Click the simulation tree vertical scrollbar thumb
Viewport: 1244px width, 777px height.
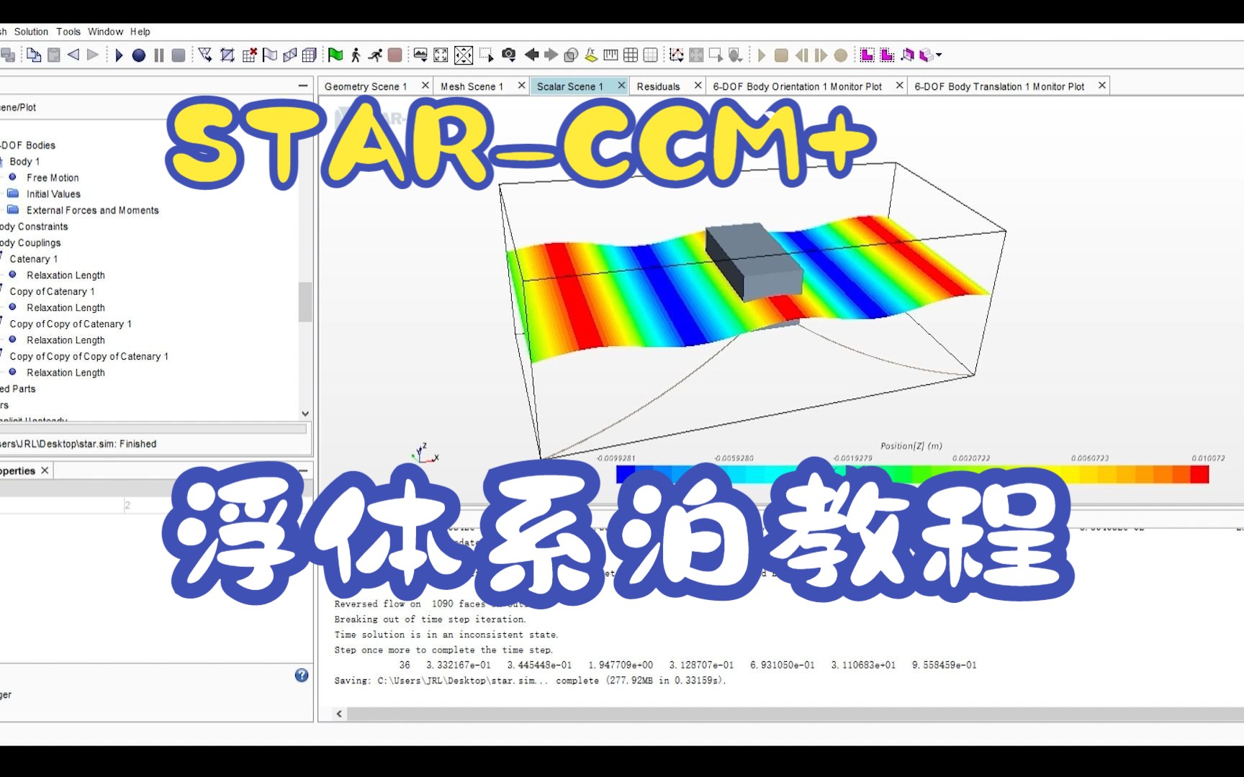(305, 301)
